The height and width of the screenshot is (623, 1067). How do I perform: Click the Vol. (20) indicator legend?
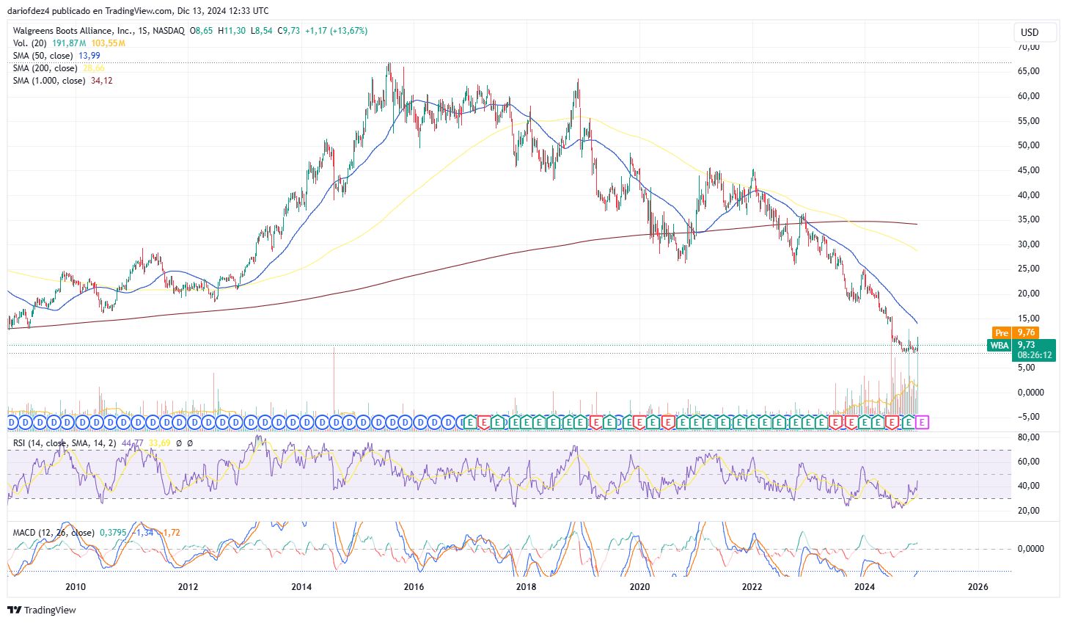coord(30,43)
